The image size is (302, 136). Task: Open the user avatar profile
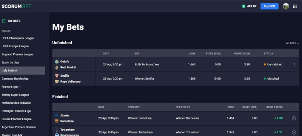tap(286, 6)
